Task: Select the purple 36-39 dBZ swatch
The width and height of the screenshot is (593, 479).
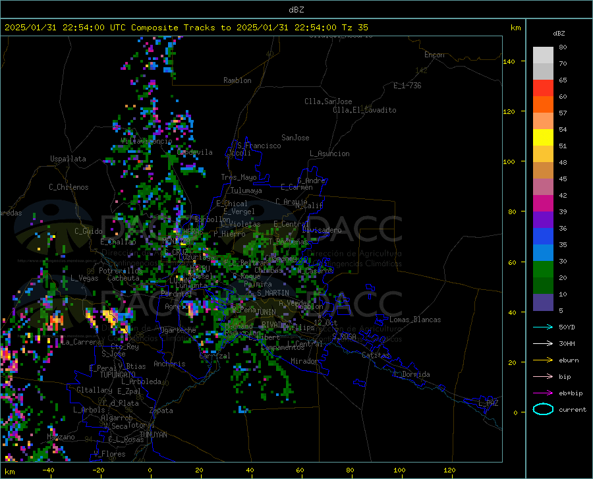Action: click(x=543, y=220)
